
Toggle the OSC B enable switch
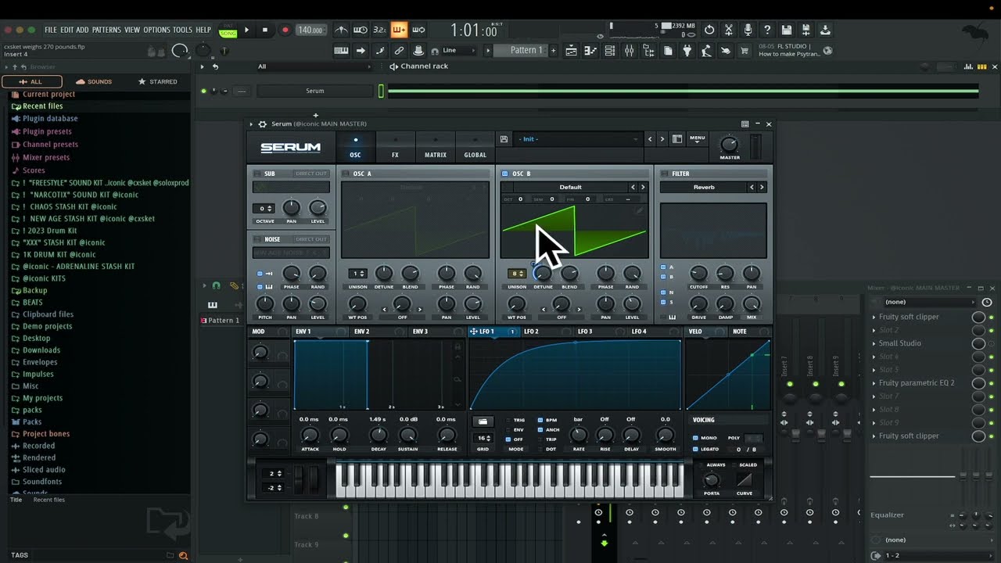(504, 174)
